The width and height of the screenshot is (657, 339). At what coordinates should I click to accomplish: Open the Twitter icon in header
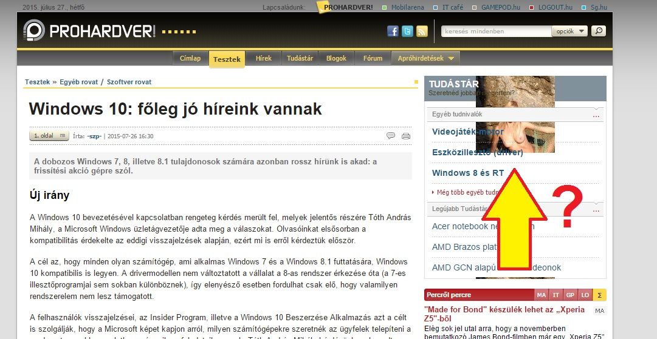(407, 32)
